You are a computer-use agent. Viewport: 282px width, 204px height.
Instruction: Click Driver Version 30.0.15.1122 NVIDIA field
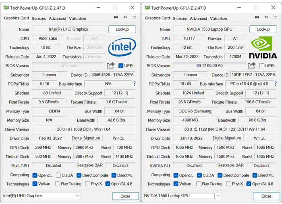225,129
